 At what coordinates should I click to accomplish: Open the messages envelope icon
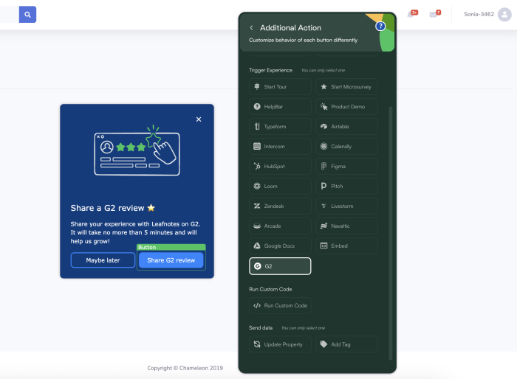(433, 15)
